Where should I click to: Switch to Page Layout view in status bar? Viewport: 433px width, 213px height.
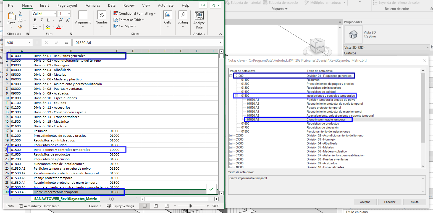point(156,206)
